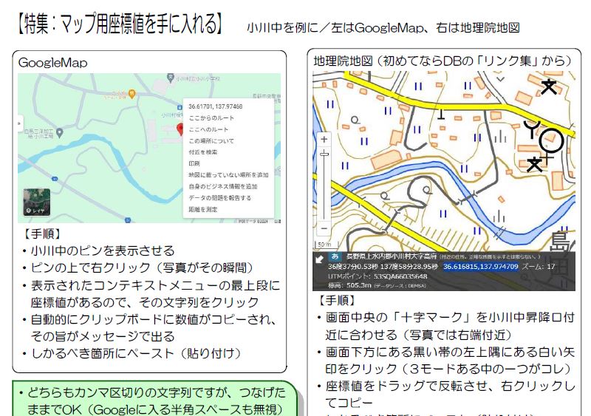Click the あ icon beside the address
The image size is (591, 416).
pyautogui.click(x=335, y=256)
